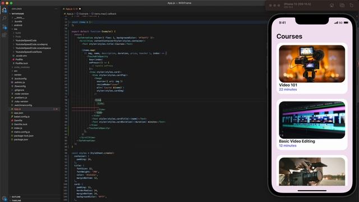
Task: Click Example in the breadcrumb path
Action: click(x=84, y=13)
